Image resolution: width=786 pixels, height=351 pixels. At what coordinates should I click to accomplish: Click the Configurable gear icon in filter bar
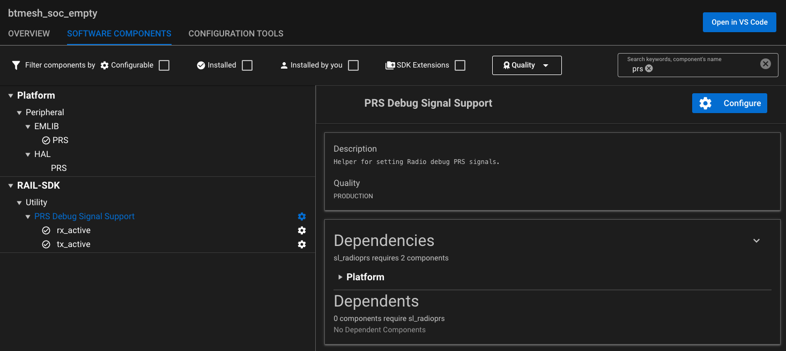coord(105,65)
